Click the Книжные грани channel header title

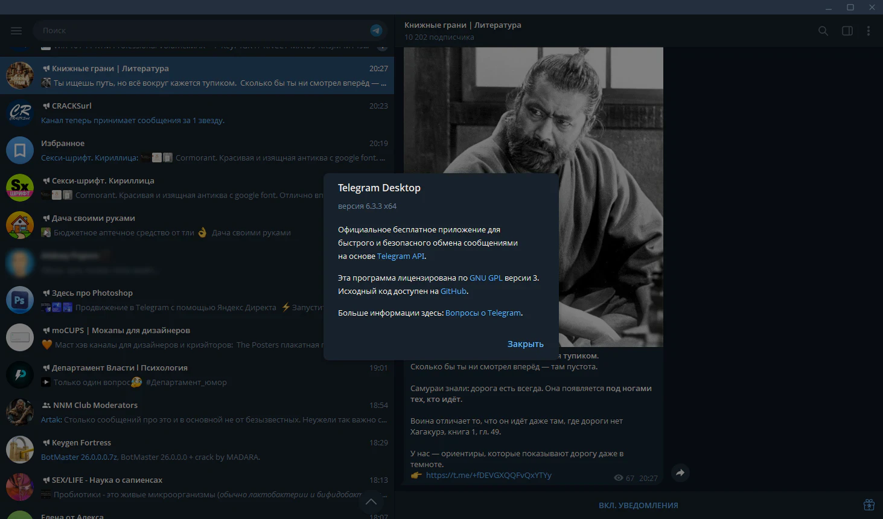click(462, 25)
